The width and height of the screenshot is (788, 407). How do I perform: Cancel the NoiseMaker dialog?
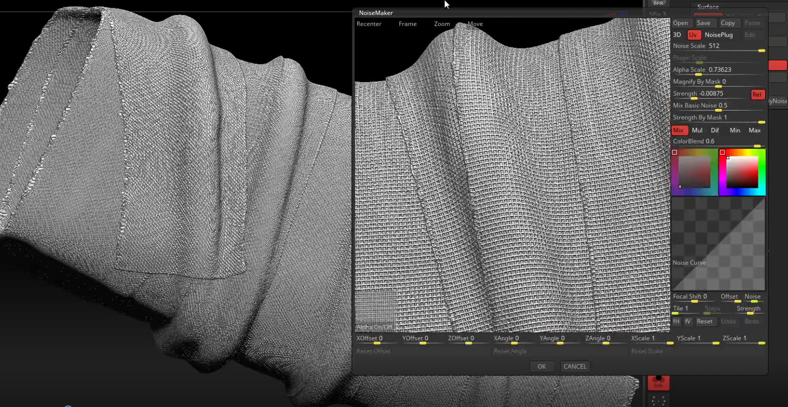point(575,366)
